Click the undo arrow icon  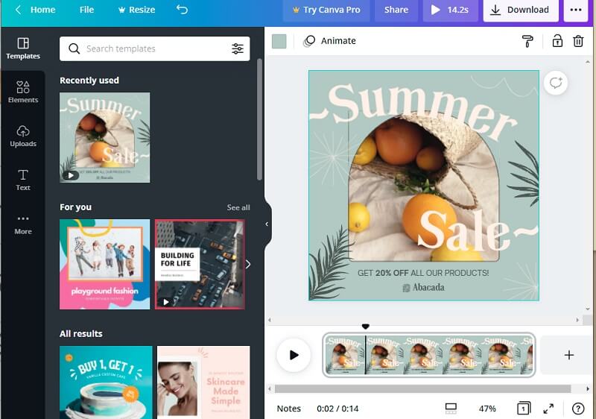(183, 10)
